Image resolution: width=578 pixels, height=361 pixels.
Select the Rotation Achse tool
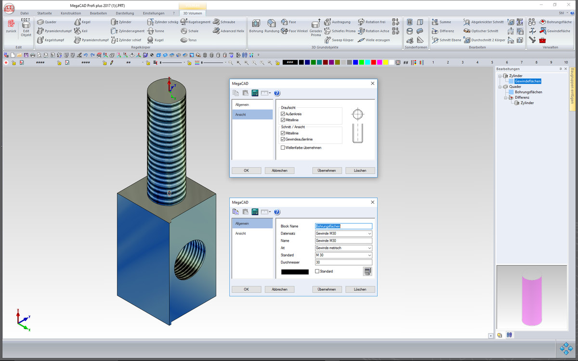(x=373, y=31)
